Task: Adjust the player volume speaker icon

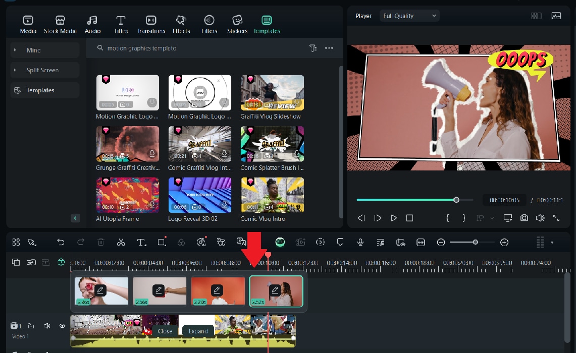Action: (540, 218)
